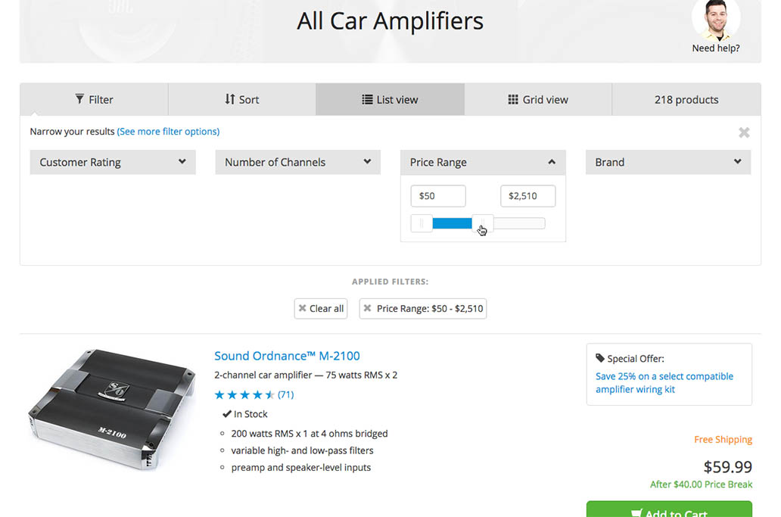Click the checkmark icon next to In Stock
Viewport: 781px width, 517px height.
[227, 413]
